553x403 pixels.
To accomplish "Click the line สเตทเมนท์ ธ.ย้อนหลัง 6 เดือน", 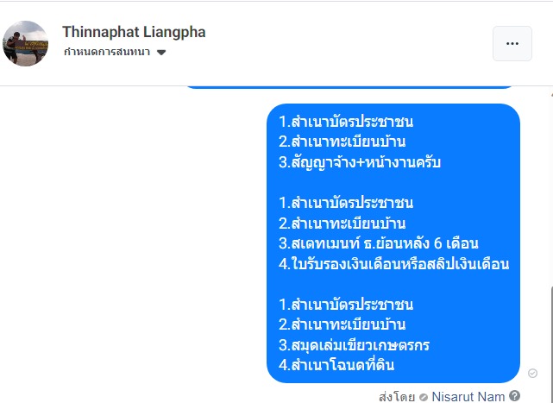I will [379, 243].
